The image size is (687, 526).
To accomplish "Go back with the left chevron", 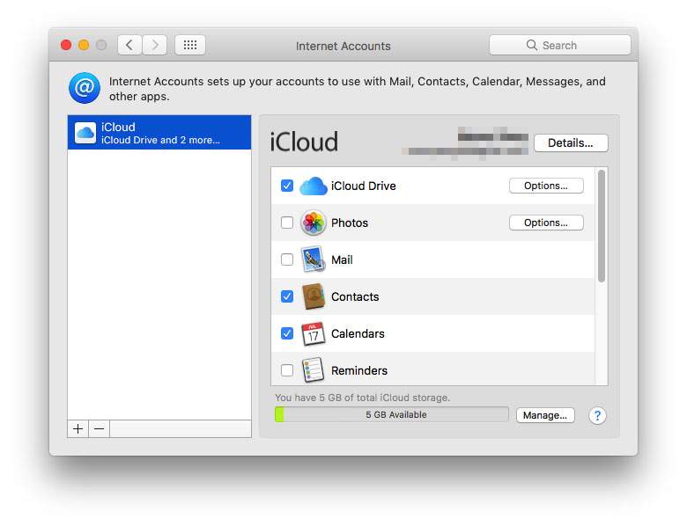I will tap(129, 45).
